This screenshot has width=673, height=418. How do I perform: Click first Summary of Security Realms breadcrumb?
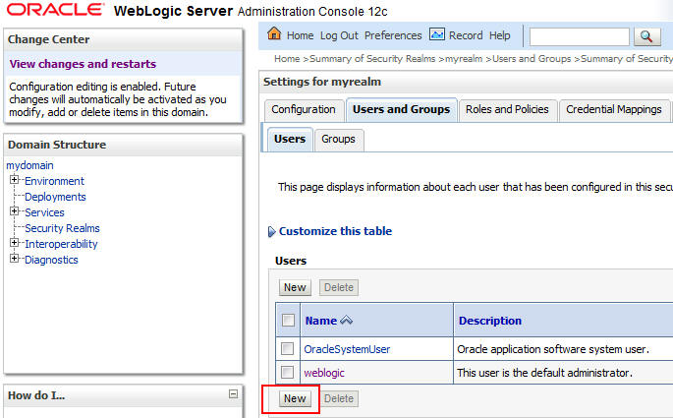click(372, 59)
